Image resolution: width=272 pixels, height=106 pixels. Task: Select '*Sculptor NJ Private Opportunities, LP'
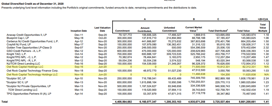28,86
